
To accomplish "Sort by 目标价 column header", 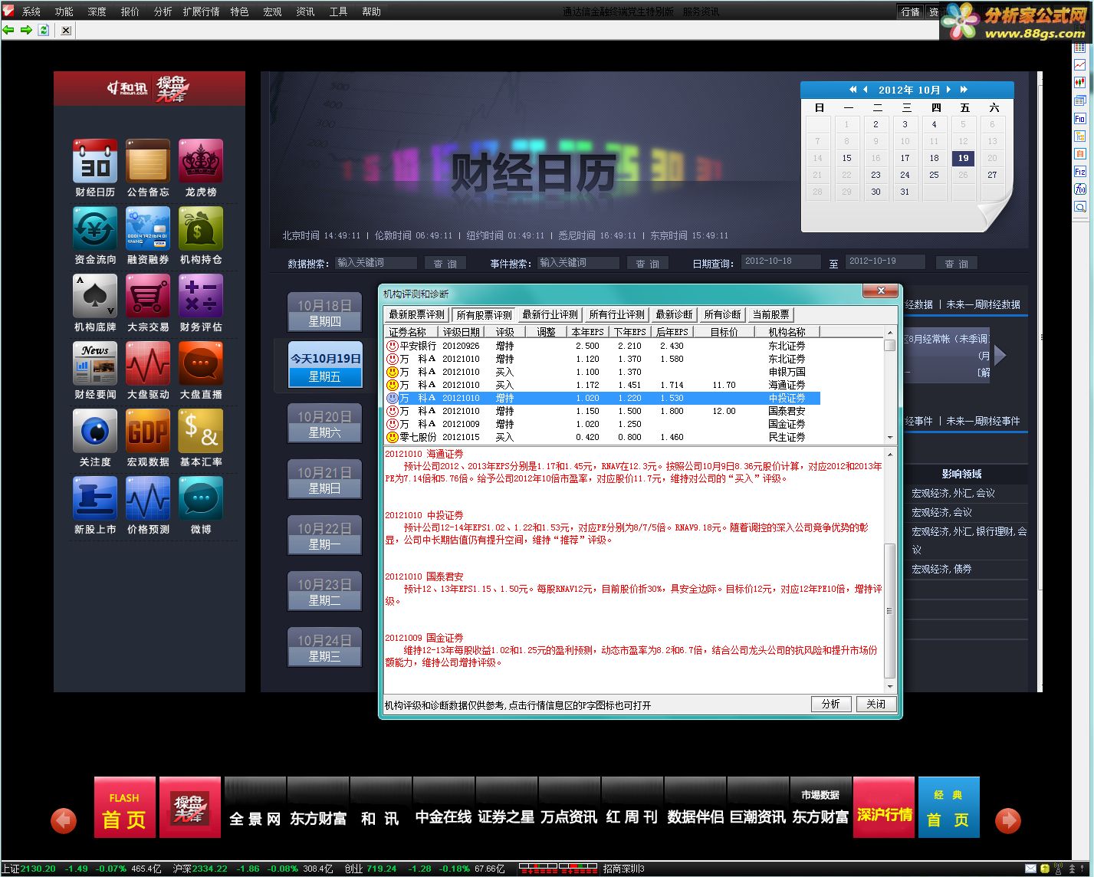I will click(x=724, y=332).
